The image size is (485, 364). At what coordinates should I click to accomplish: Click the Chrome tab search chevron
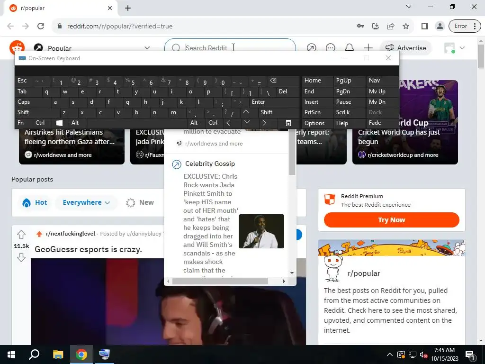click(409, 7)
